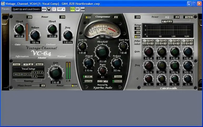The width and height of the screenshot is (203, 127).
Task: Toggle the compressor phase switch beside Compressor label
Action: [x=115, y=17]
